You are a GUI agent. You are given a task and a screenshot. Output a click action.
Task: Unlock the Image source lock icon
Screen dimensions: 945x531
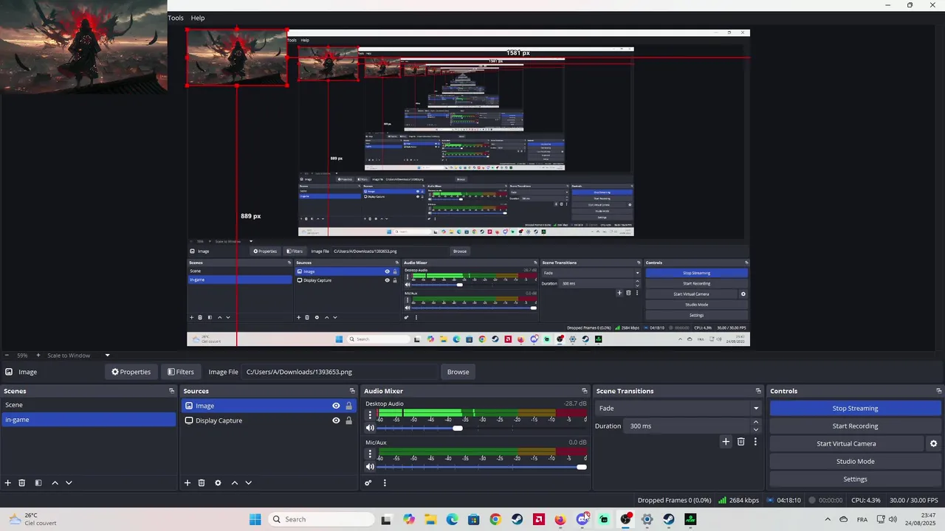coord(348,406)
